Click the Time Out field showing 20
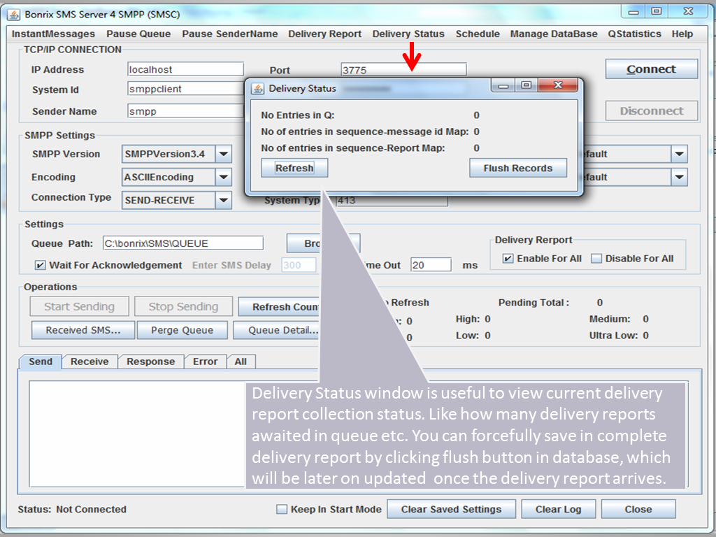716x537 pixels. (431, 265)
